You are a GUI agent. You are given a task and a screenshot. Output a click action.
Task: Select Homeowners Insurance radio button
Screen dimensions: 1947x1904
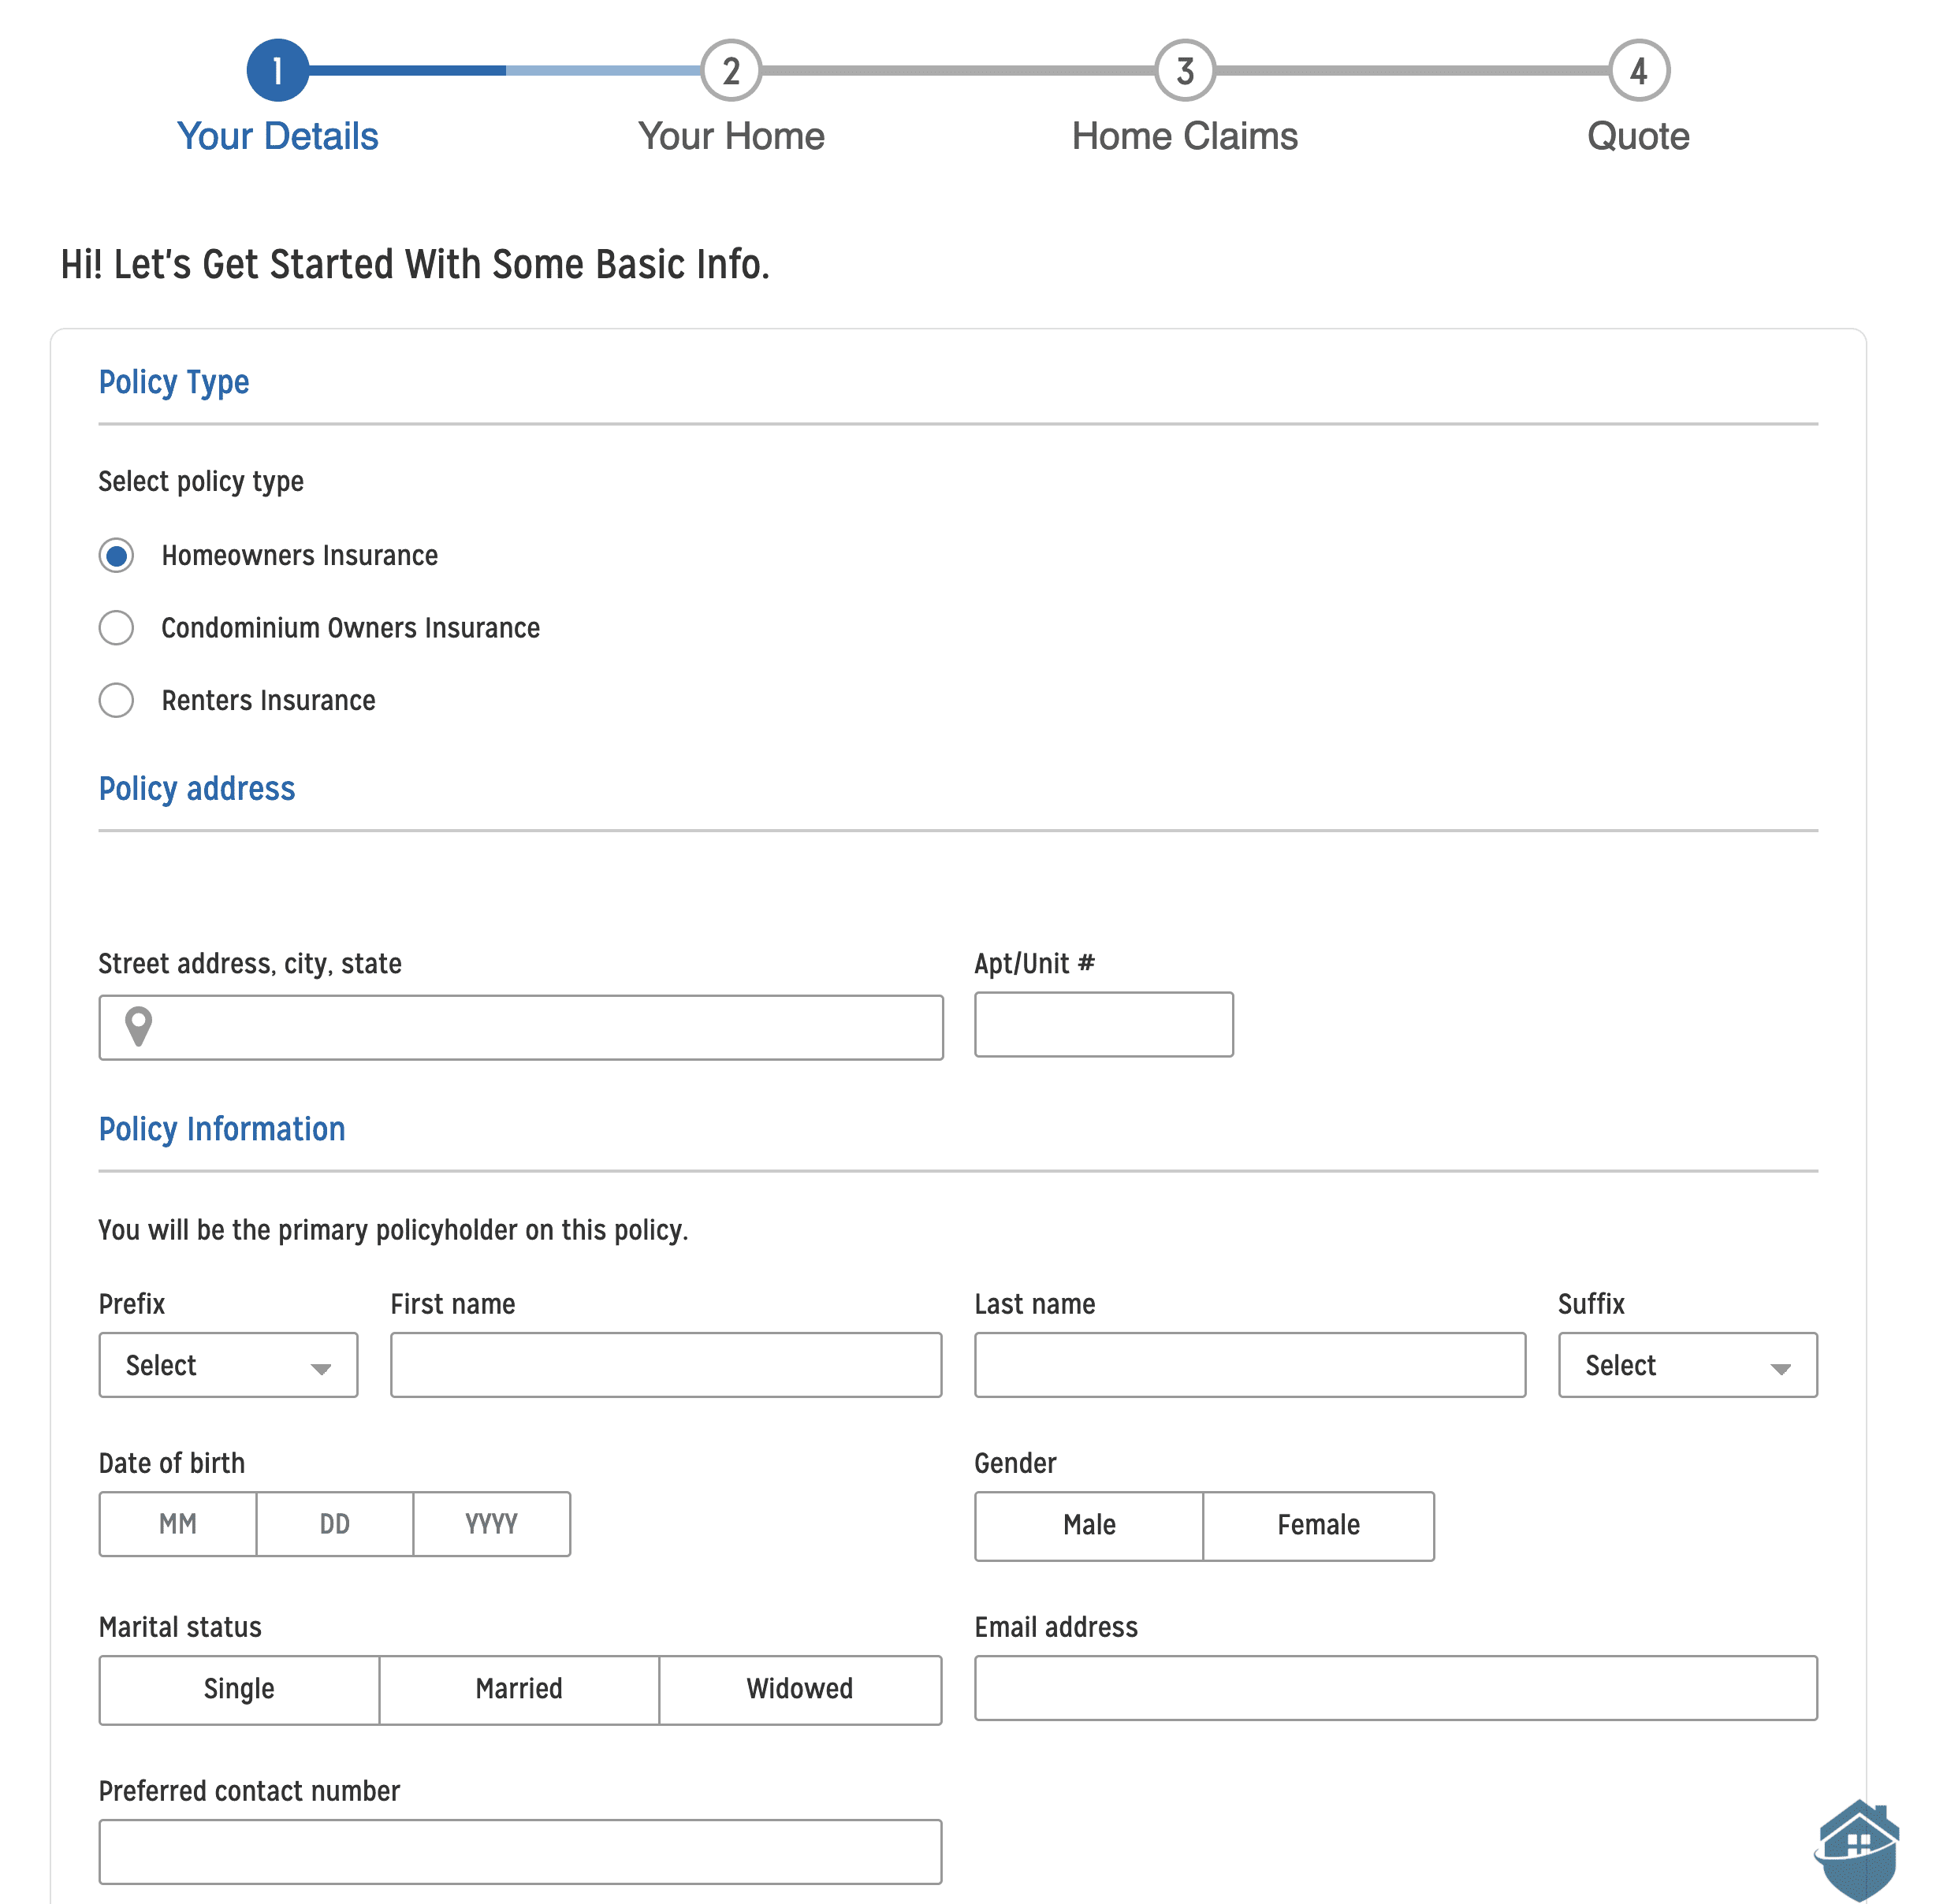click(x=116, y=555)
